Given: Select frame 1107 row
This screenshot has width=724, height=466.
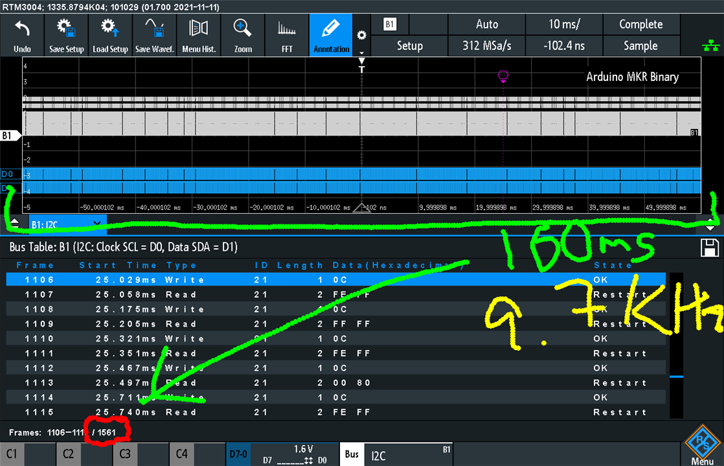Looking at the screenshot, I should pyautogui.click(x=335, y=294).
